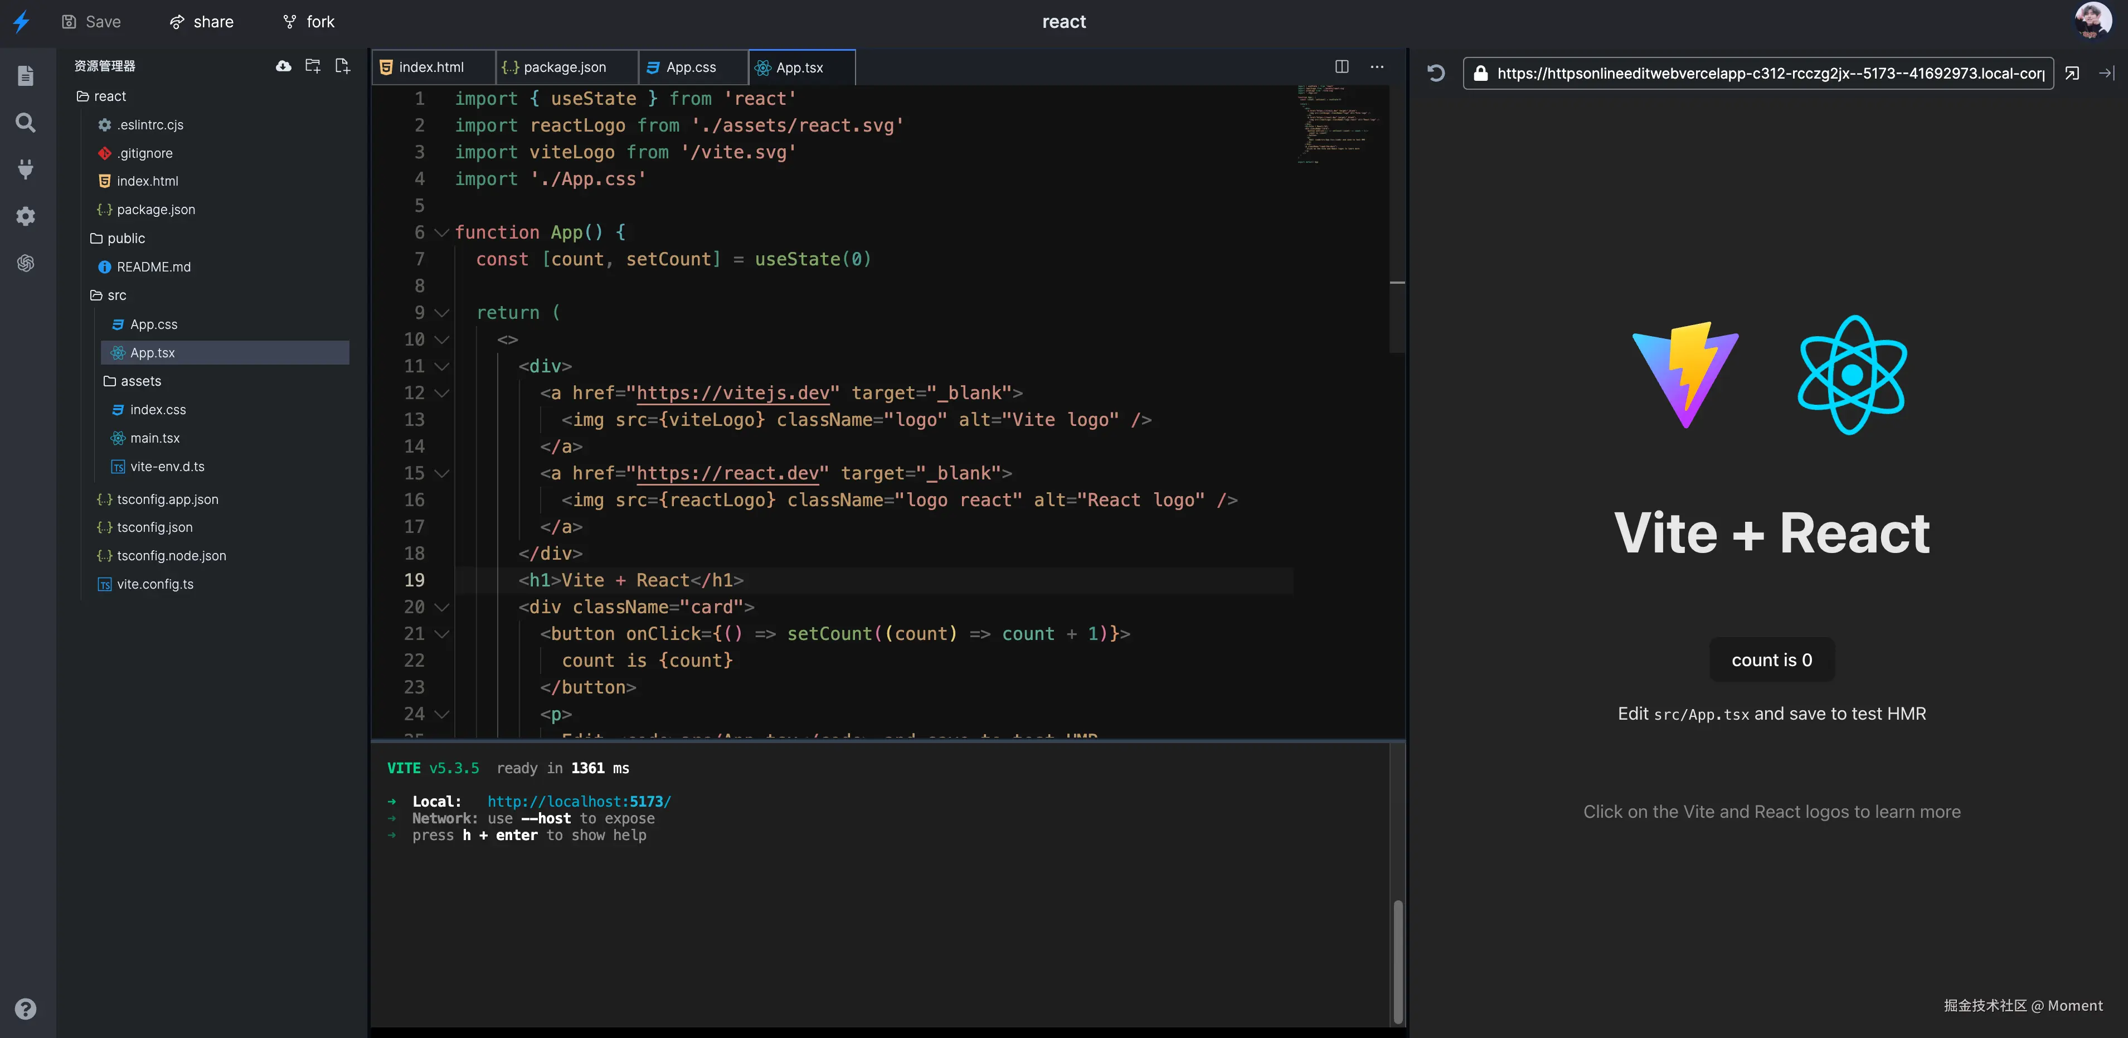This screenshot has height=1038, width=2128.
Task: Open the localhost:5173 link in terminal
Action: coord(579,802)
